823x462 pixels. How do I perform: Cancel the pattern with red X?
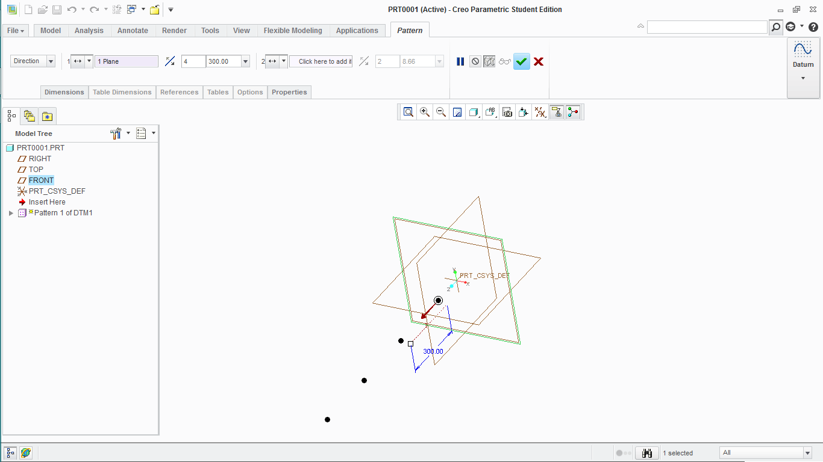(539, 61)
